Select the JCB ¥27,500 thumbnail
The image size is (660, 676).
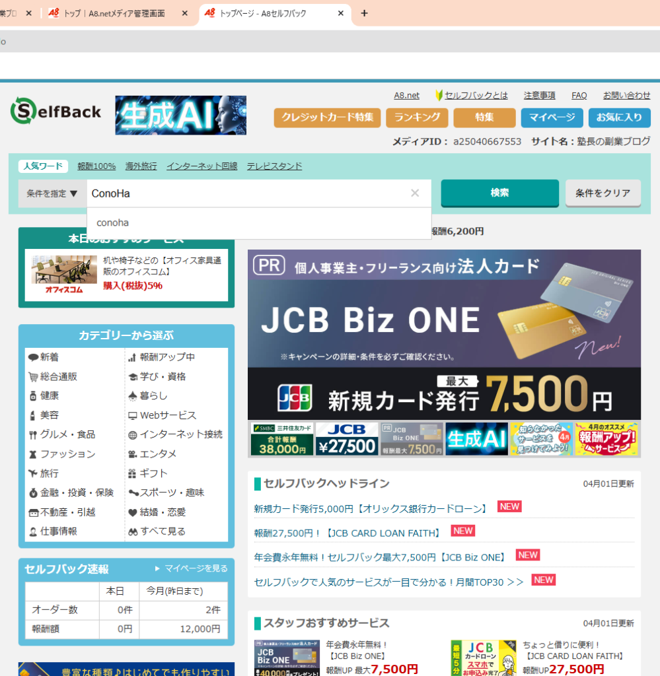[x=347, y=439]
